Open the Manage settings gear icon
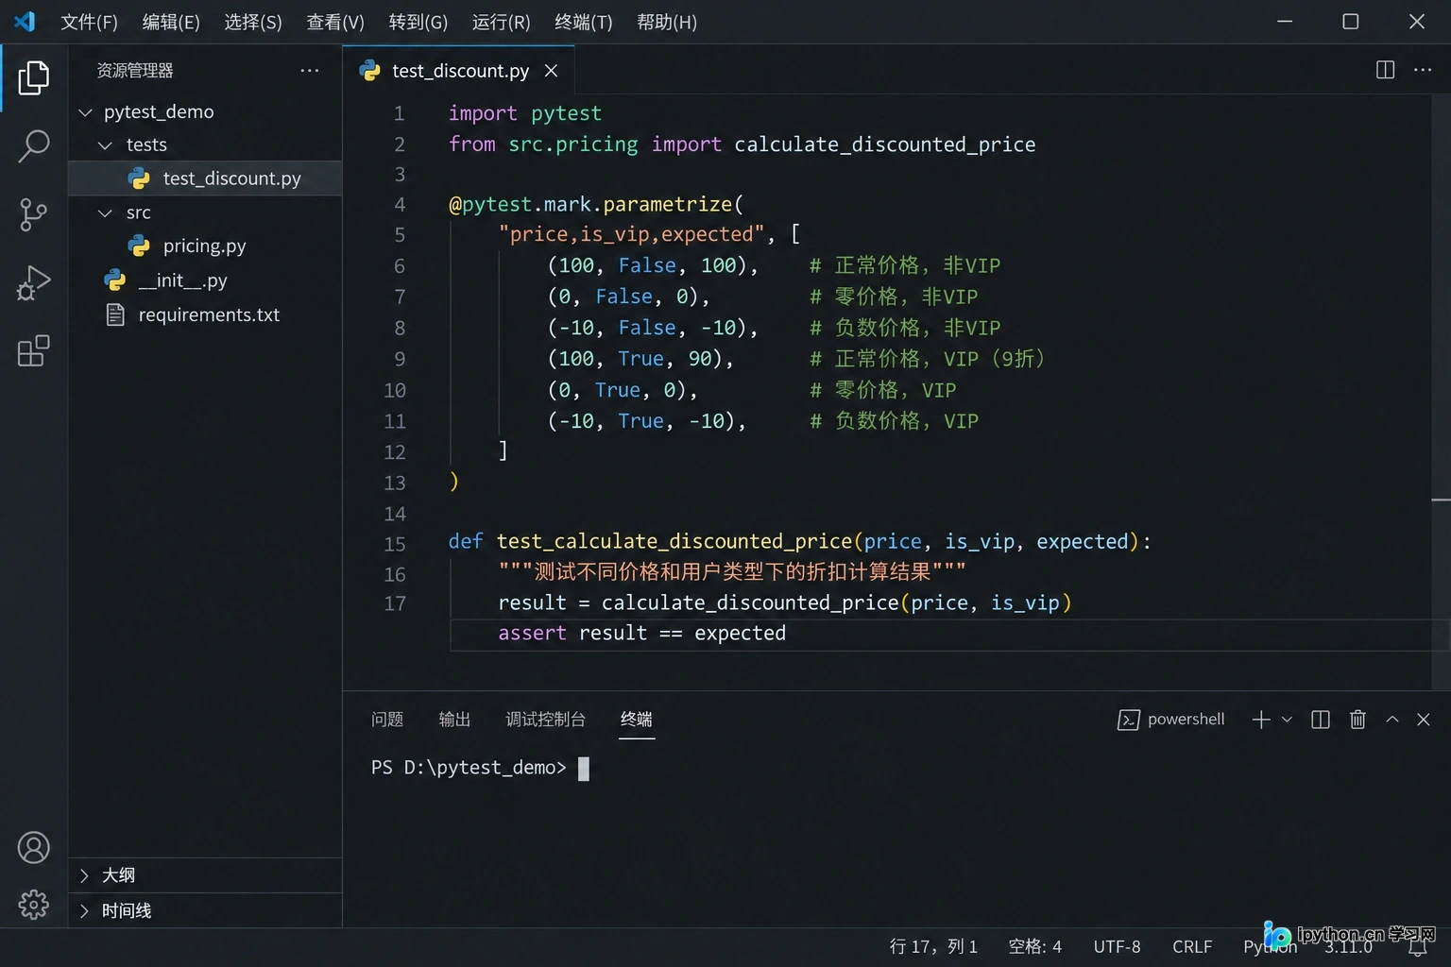The image size is (1451, 967). (33, 905)
